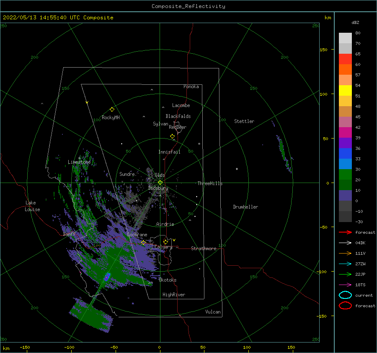Viewport: 377px width, 353px height.
Task: Select the Didsbury label
Action: click(x=158, y=188)
